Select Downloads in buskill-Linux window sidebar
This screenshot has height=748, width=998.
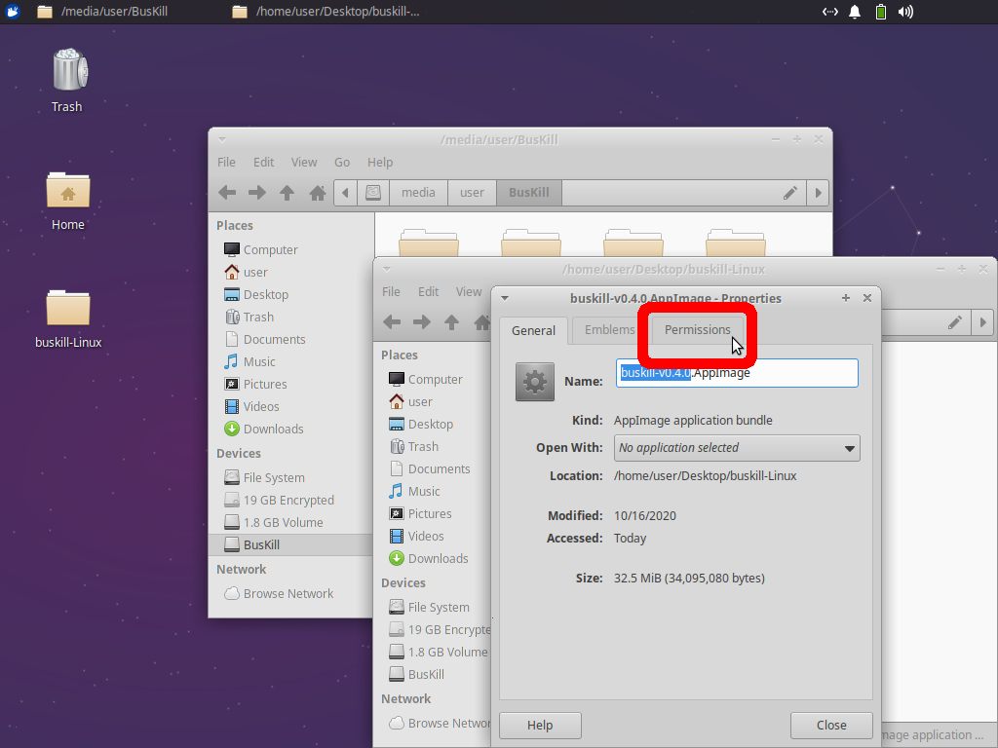point(436,558)
